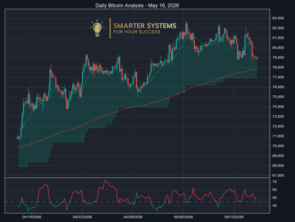Screen dimensions: 295x222
Task: Click the 69,000 price axis label
Action: (x=278, y=156)
